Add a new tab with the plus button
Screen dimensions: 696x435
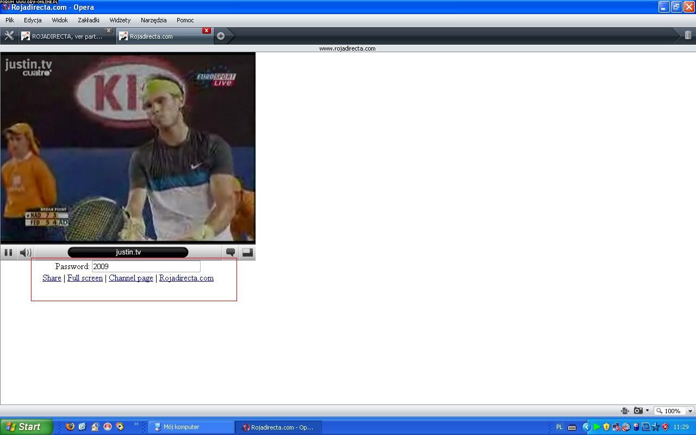221,36
